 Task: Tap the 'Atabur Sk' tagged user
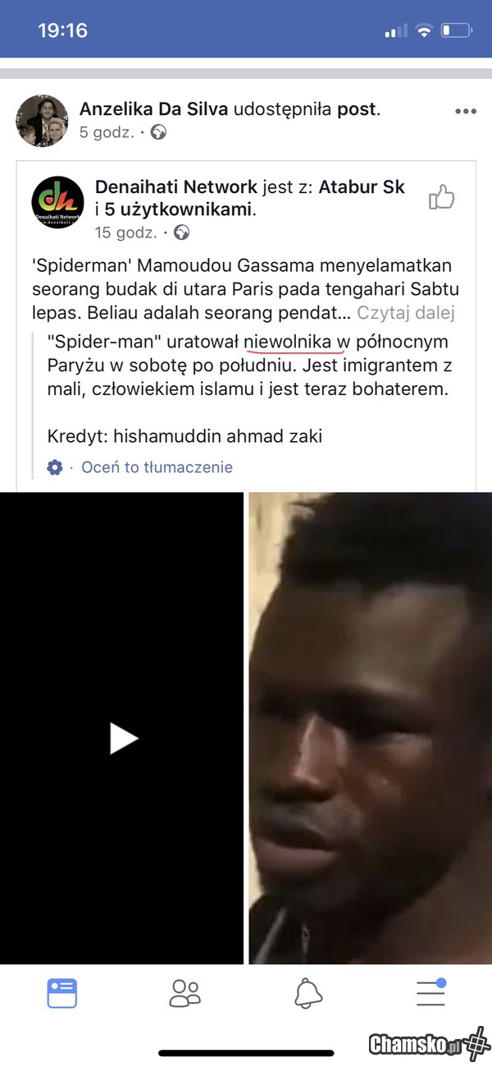[362, 187]
